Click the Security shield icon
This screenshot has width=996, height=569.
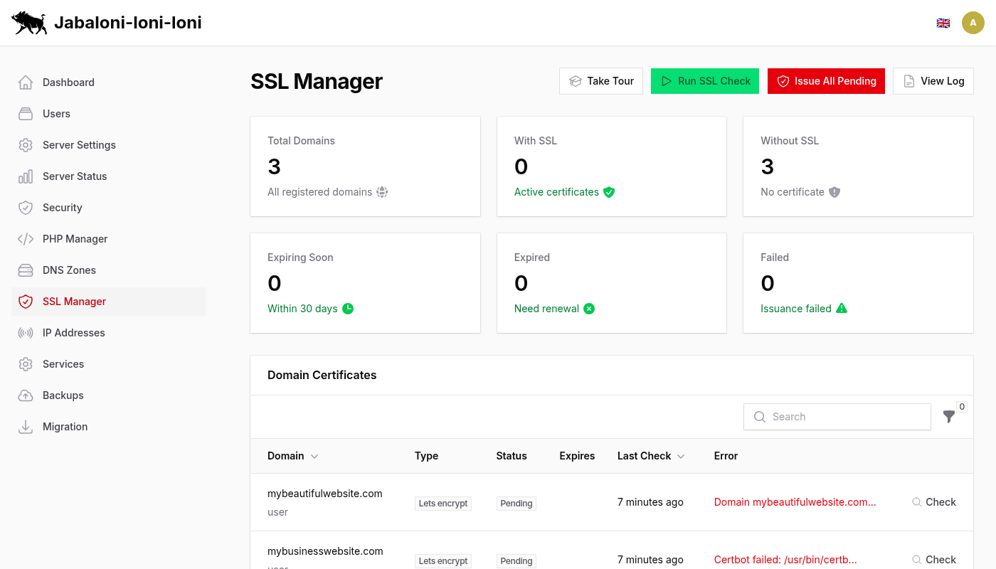(x=26, y=207)
